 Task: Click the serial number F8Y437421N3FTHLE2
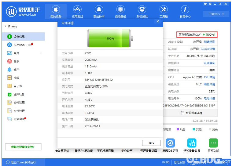tap(99, 80)
